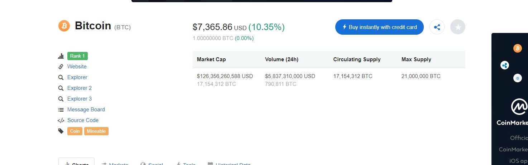The image size is (528, 165).
Task: Click the Coin tag
Action: [x=75, y=131]
